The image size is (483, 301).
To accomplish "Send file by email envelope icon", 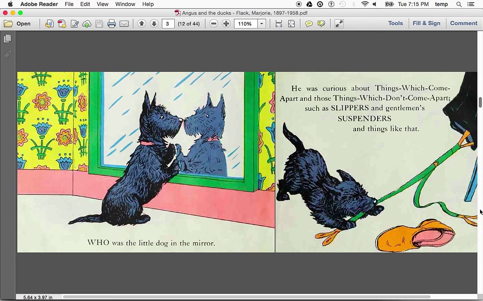I will coord(124,24).
